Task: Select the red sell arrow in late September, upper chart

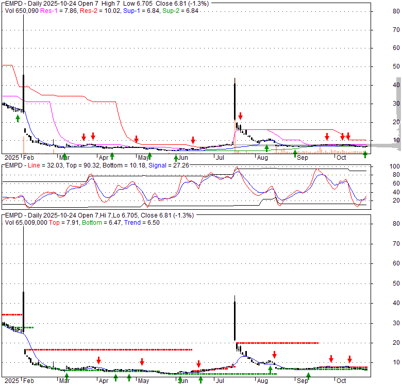Action: (x=327, y=137)
